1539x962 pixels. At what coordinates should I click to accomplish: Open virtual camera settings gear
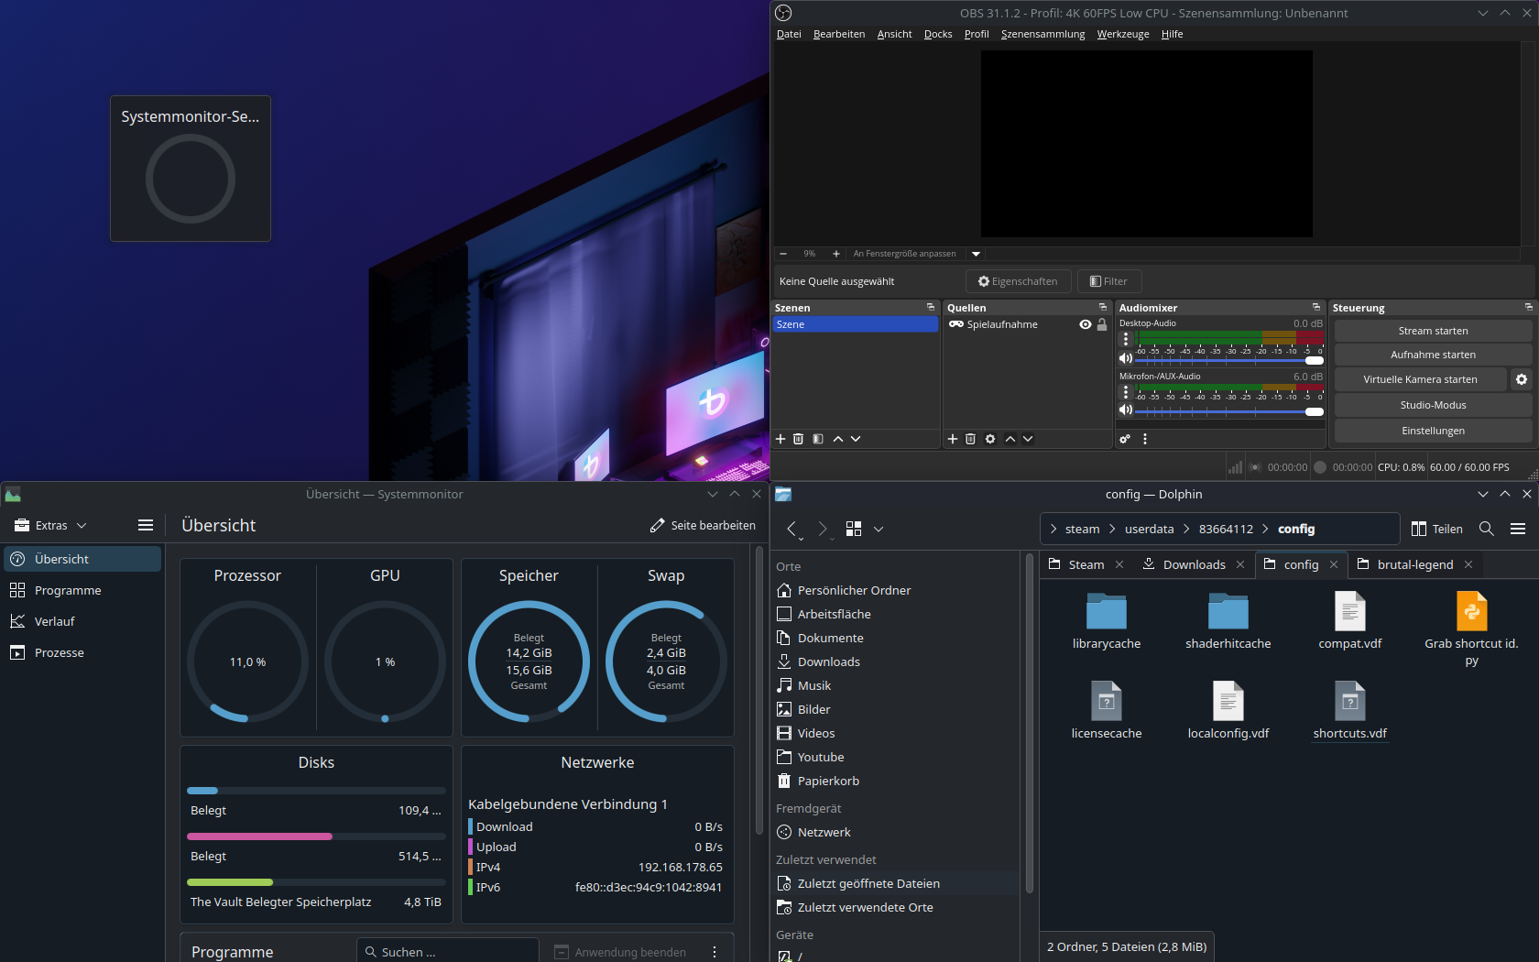click(1522, 379)
